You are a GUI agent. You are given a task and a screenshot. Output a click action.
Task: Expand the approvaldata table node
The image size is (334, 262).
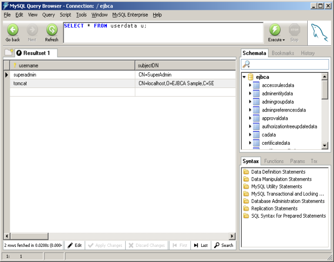click(x=250, y=118)
